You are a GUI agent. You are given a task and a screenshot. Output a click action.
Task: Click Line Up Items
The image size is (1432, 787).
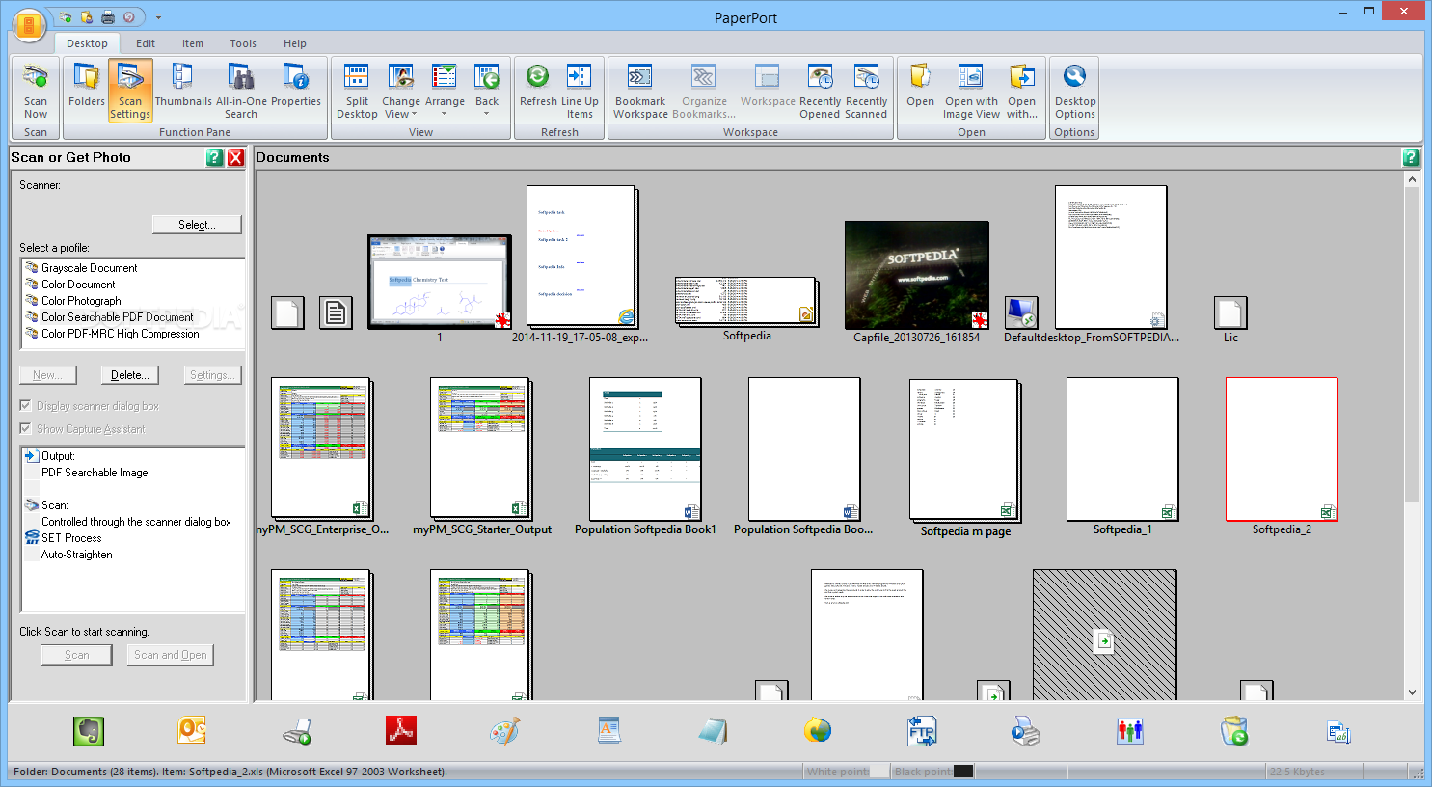(x=580, y=91)
